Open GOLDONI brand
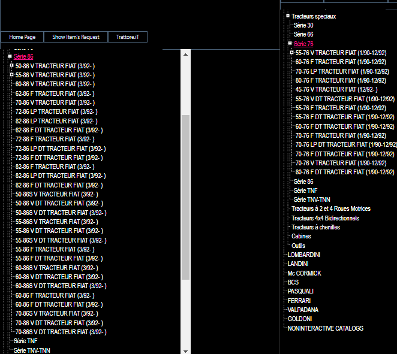 pyautogui.click(x=300, y=319)
